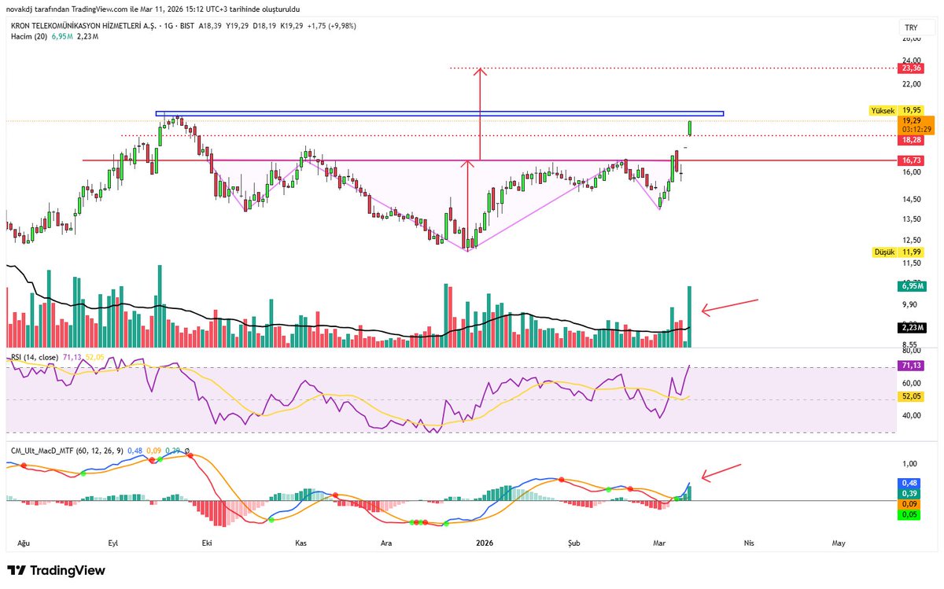Viewport: 944px width, 589px height.
Task: Click the 40,00 RSI scale value
Action: click(x=911, y=416)
